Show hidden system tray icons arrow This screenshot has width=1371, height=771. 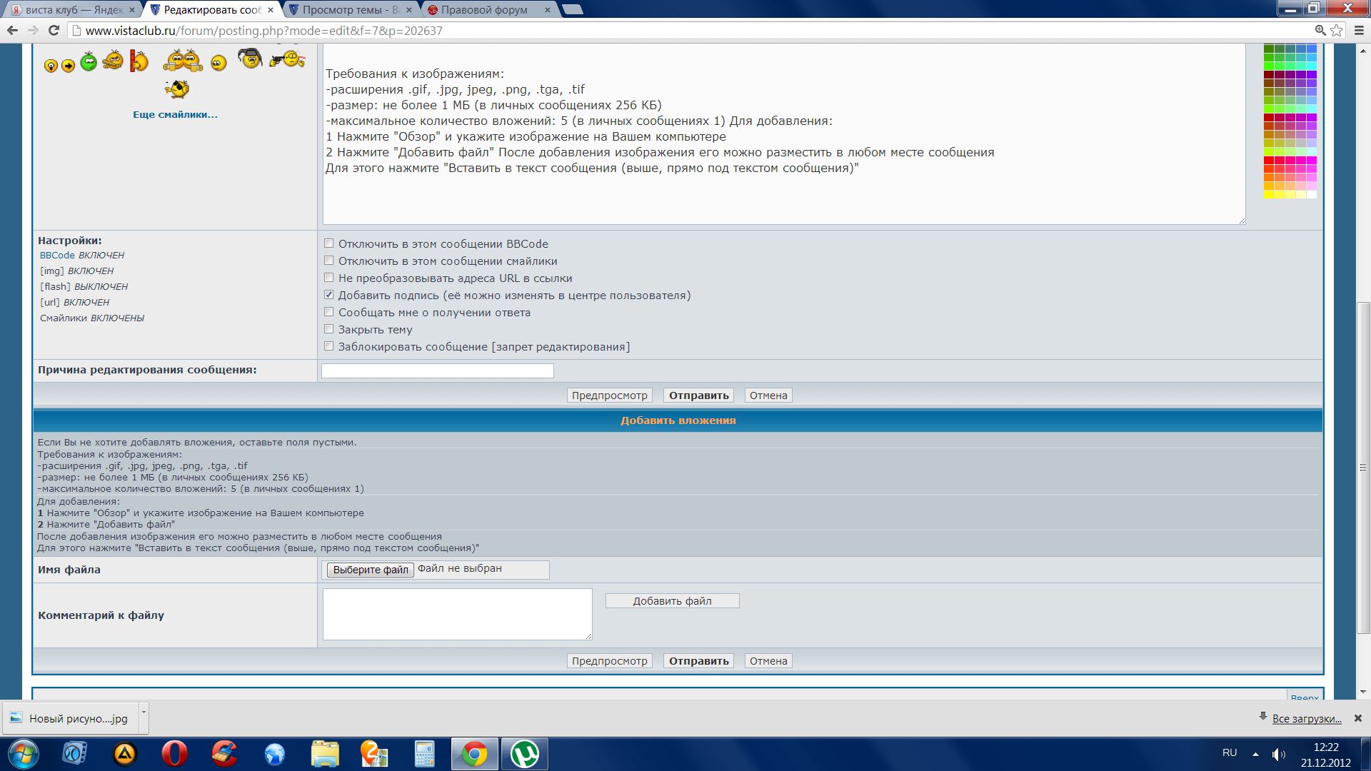coord(1255,754)
